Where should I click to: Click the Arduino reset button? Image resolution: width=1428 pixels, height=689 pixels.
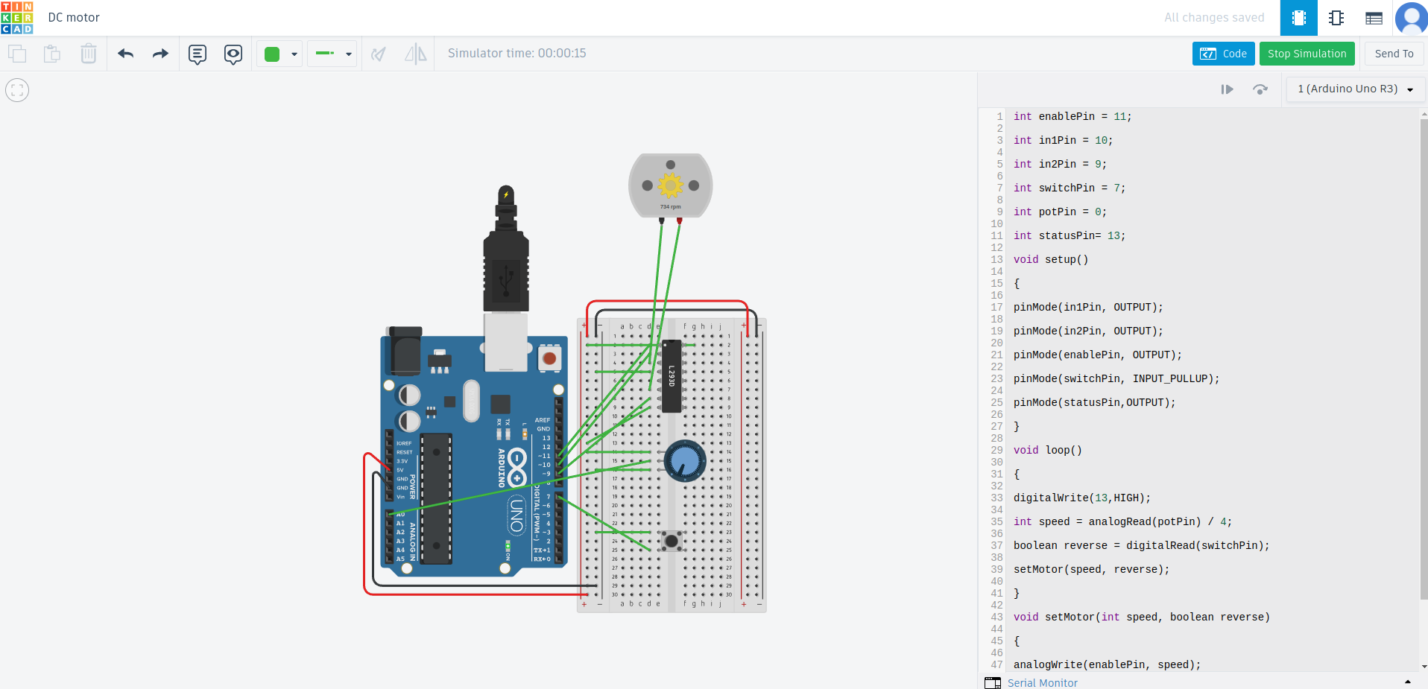549,358
